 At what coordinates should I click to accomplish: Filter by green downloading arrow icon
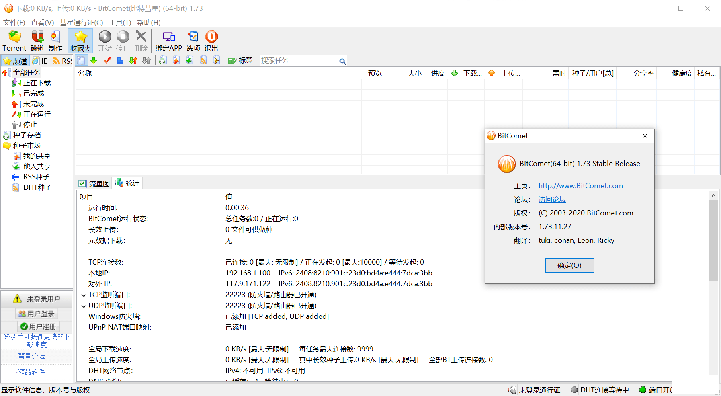tap(94, 61)
